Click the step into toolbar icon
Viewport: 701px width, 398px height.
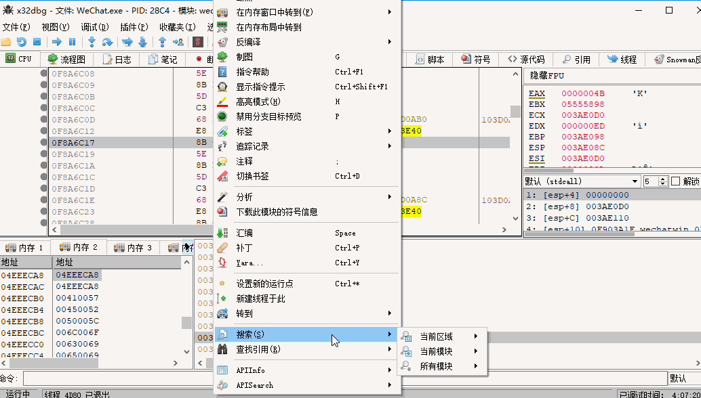tap(92, 42)
